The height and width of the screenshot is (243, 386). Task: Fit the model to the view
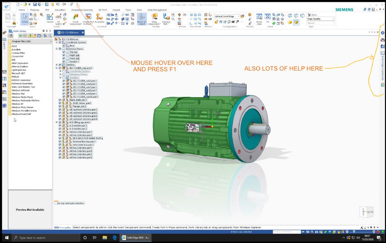click(268, 18)
